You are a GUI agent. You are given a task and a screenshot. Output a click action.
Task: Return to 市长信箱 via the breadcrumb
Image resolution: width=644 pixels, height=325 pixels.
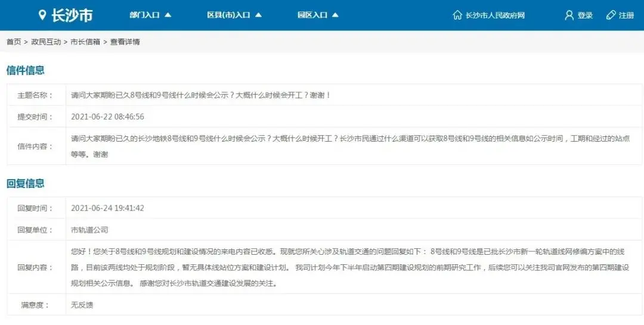[x=85, y=42]
